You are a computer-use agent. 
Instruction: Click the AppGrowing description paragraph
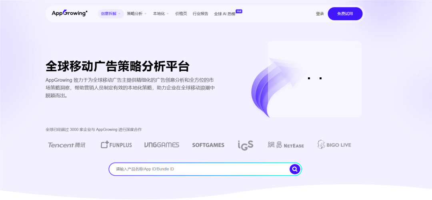(130, 88)
